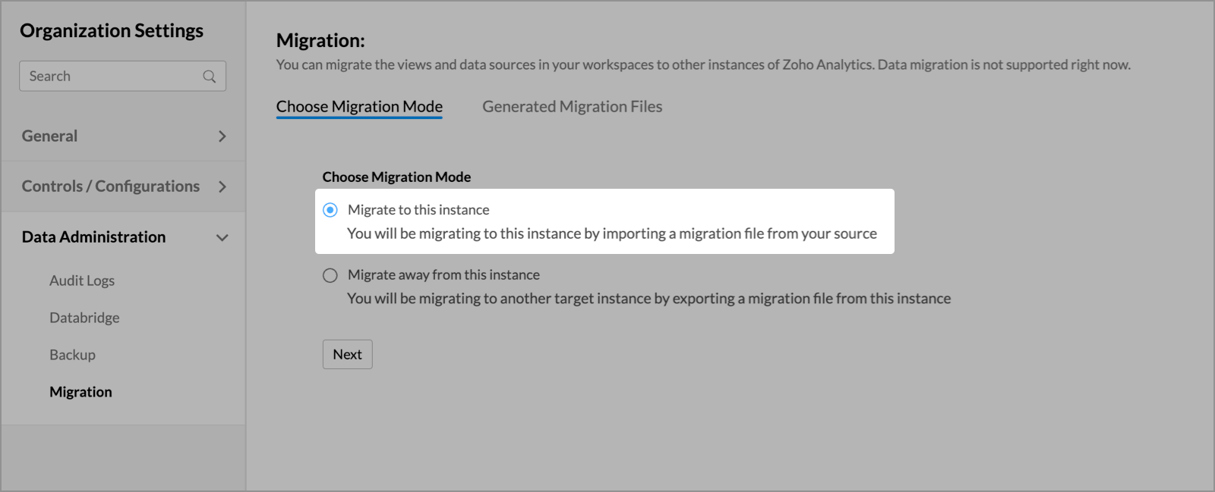Click the Next button
1215x492 pixels.
[347, 354]
